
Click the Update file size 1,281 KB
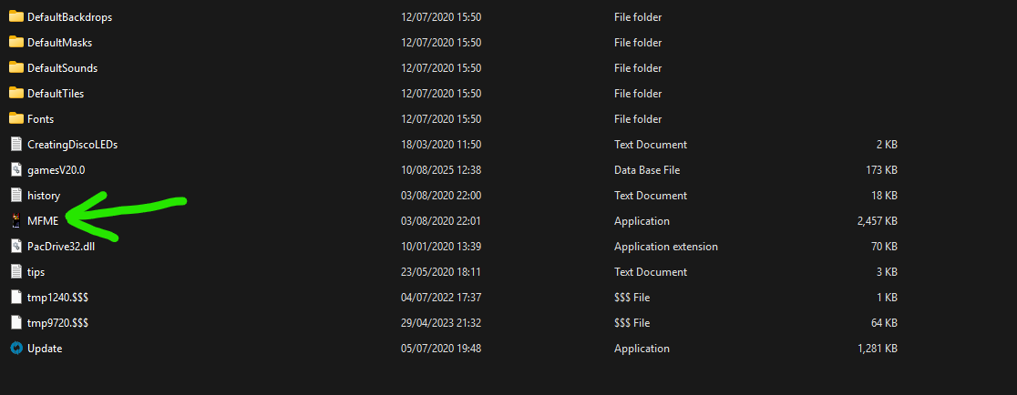click(x=878, y=349)
